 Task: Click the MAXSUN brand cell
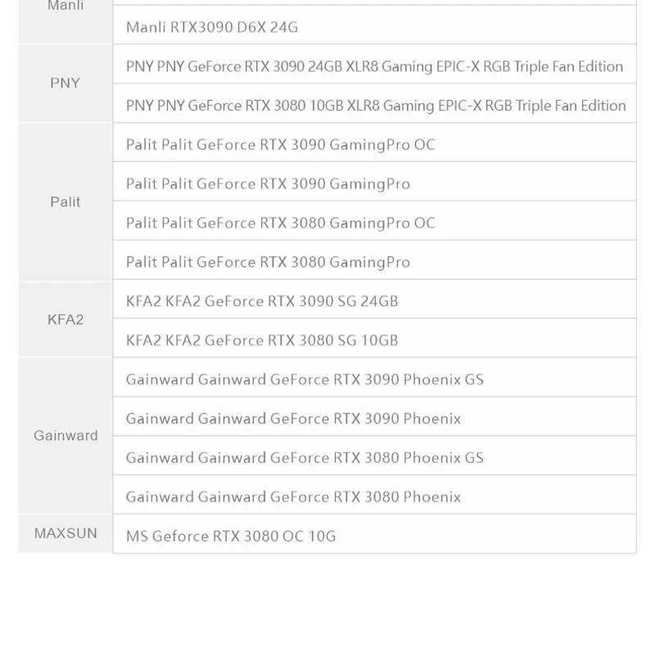[x=65, y=534]
